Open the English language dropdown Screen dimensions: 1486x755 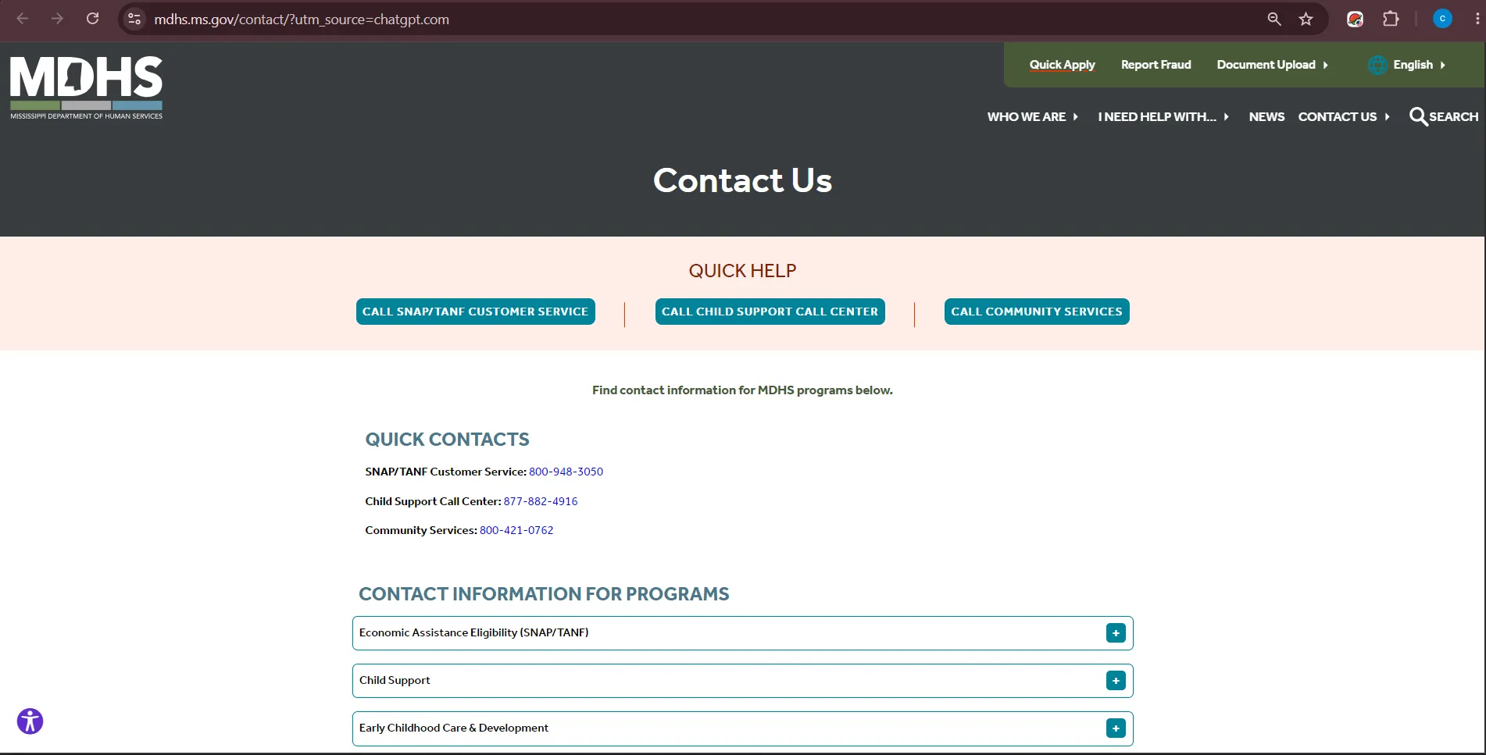[1419, 65]
